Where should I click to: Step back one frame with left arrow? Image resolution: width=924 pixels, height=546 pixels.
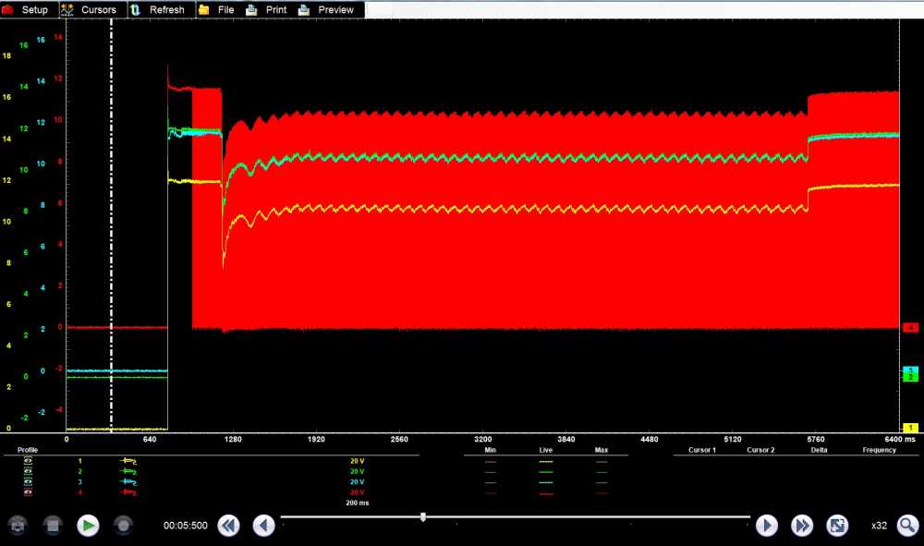coord(263,526)
